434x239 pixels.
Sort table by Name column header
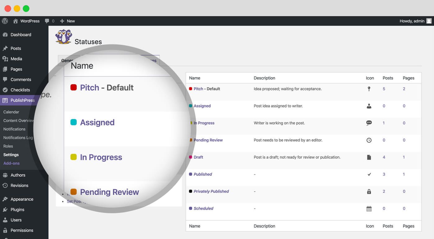point(195,78)
